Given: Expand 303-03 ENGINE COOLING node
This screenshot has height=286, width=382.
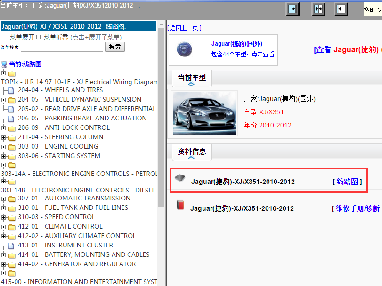Looking at the screenshot, I should click(3, 147).
